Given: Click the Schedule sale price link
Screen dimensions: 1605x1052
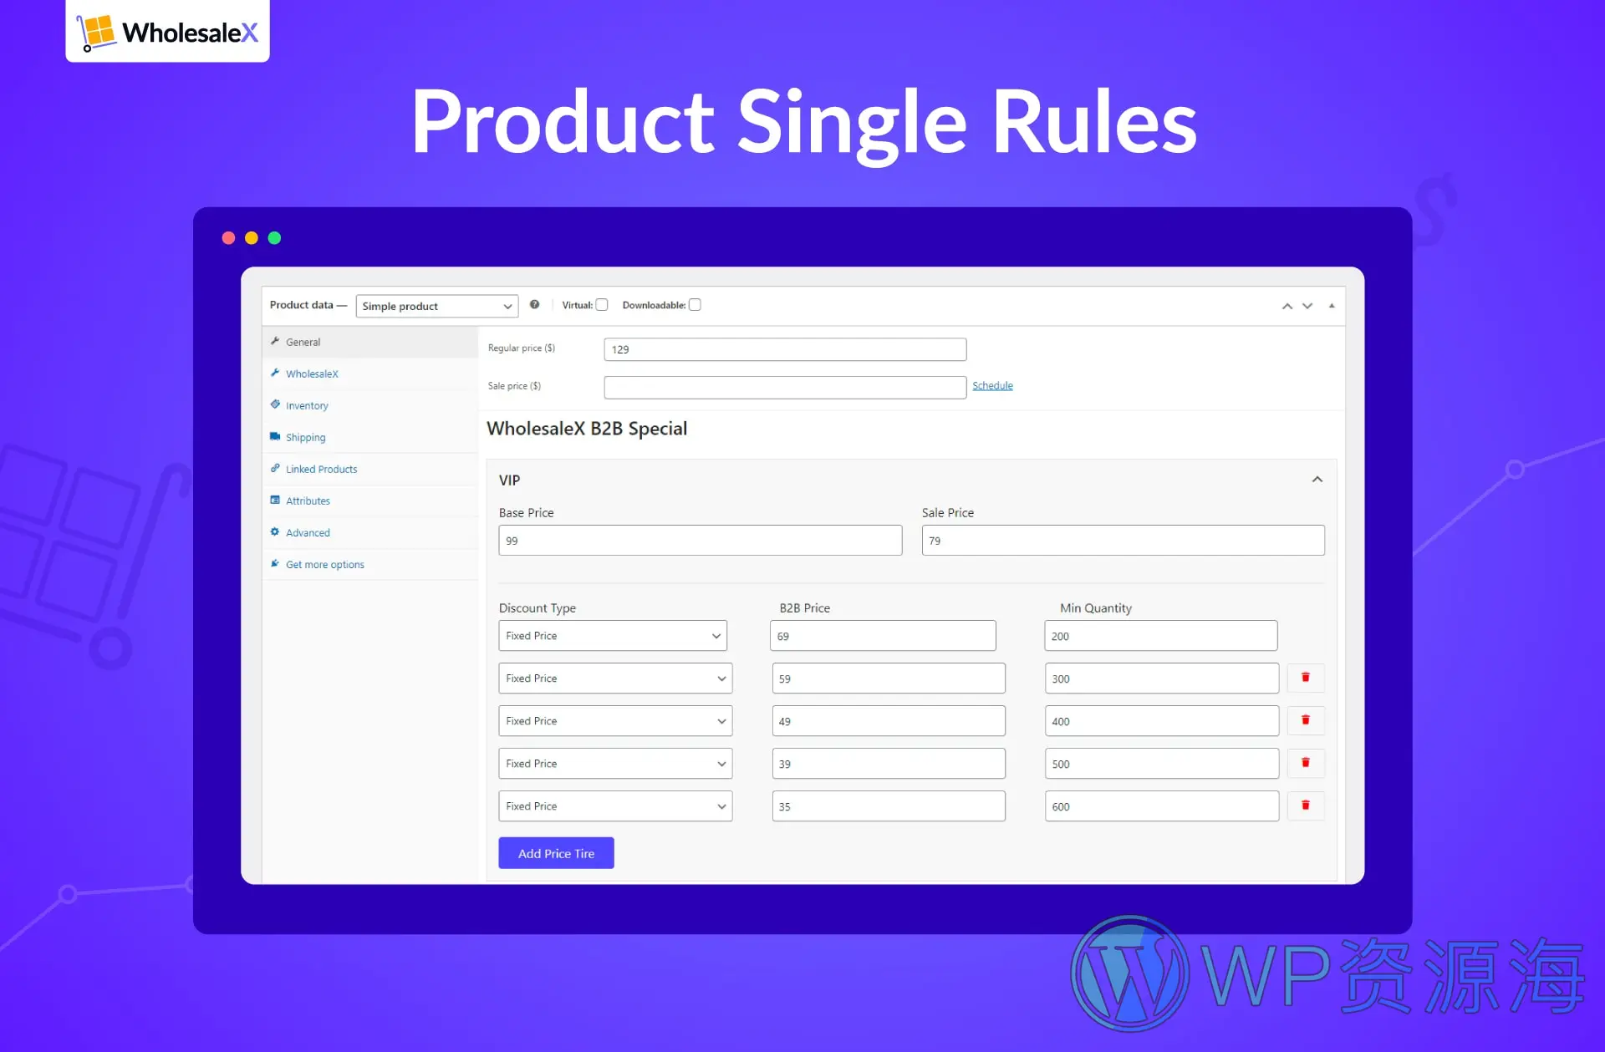Looking at the screenshot, I should click(993, 385).
